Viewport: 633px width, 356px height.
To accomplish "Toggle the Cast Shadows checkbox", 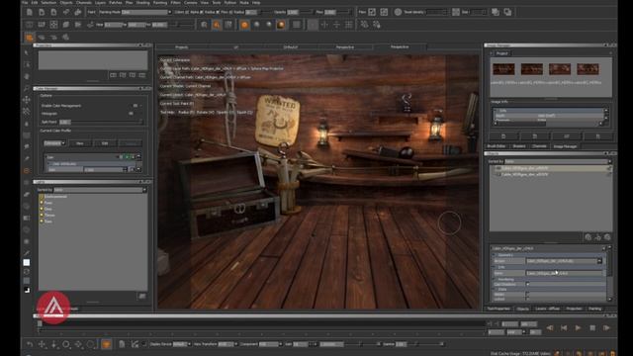I will pos(527,284).
